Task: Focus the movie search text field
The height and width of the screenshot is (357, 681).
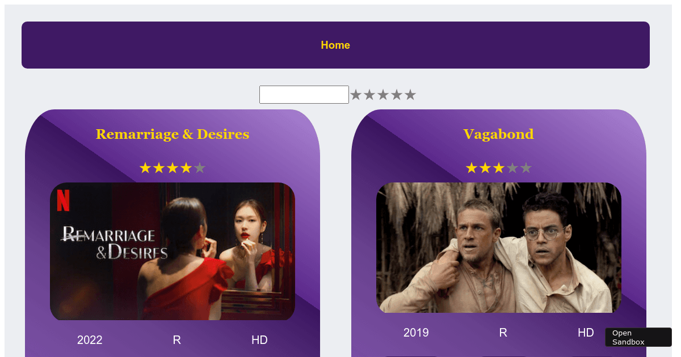Action: click(304, 95)
